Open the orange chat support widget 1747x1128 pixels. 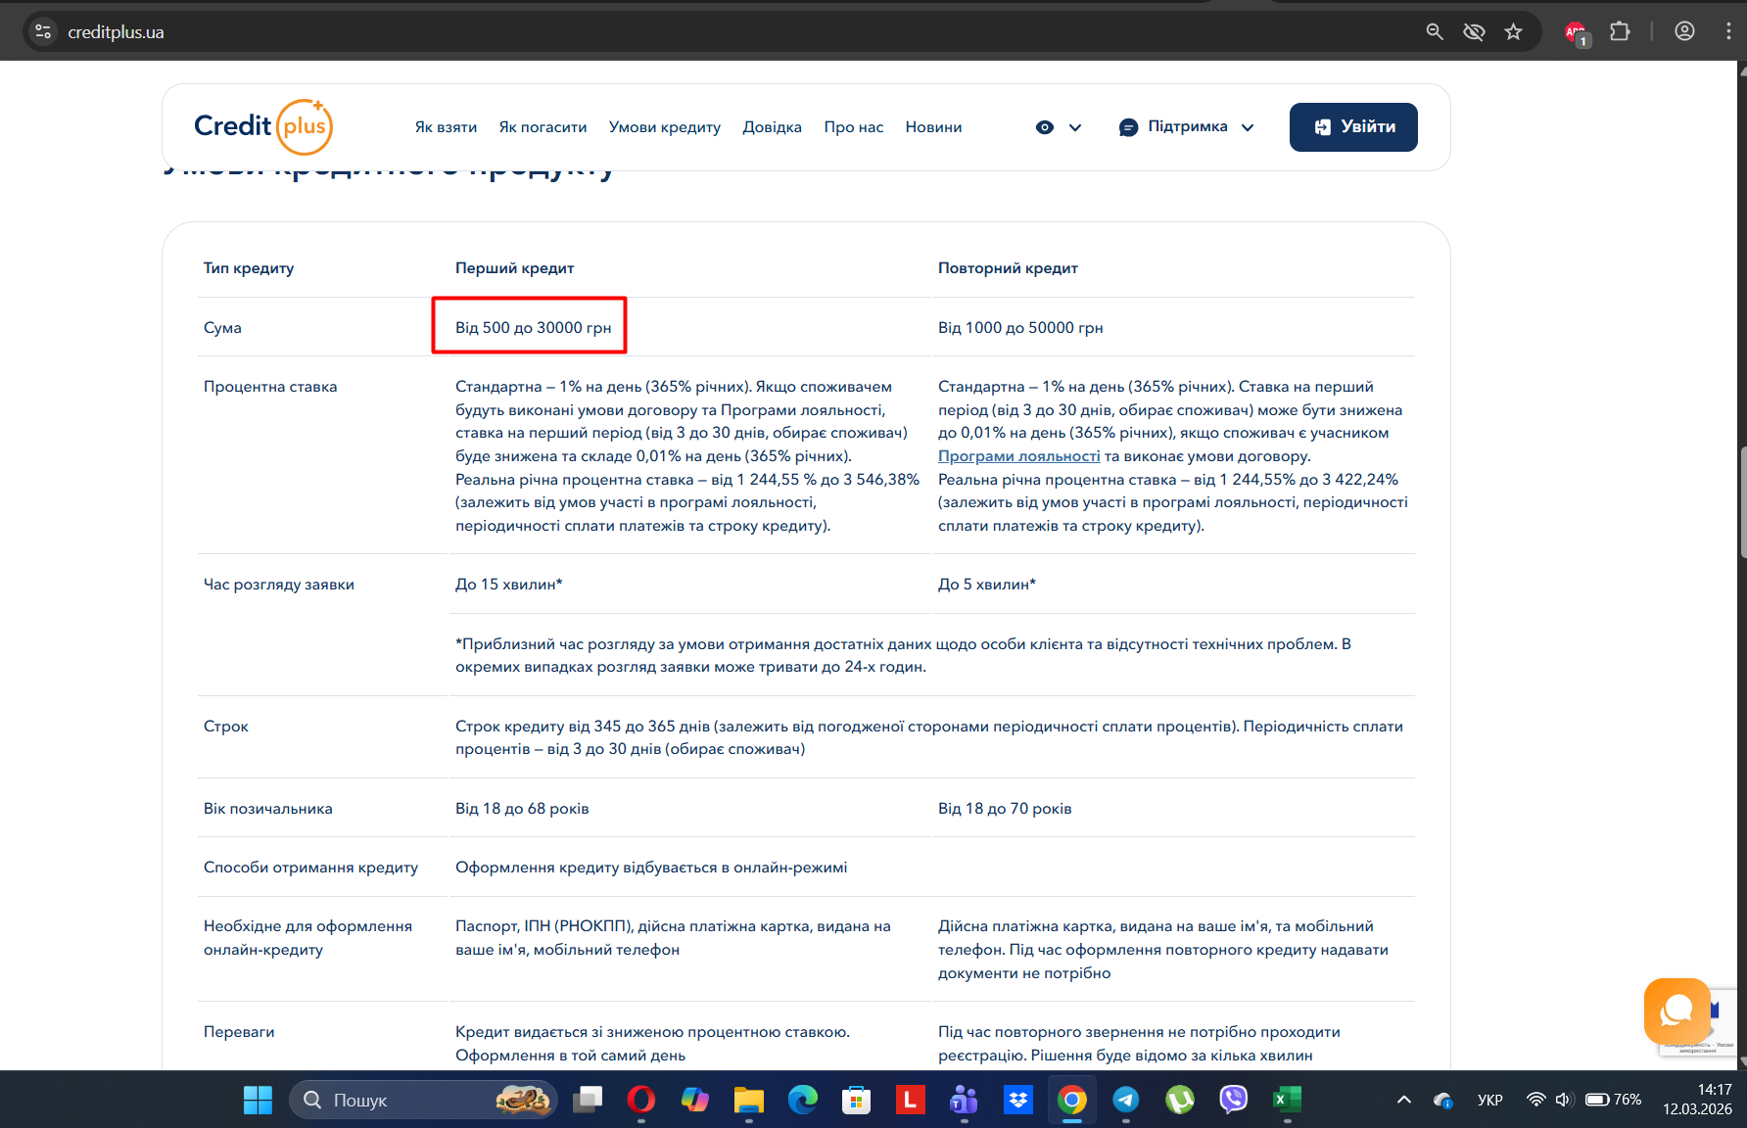(1677, 1010)
